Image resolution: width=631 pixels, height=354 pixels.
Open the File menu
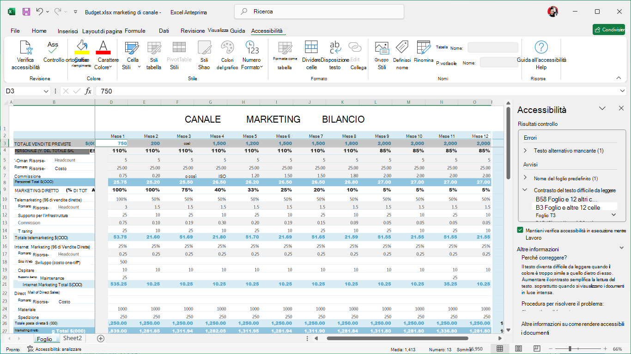point(15,31)
